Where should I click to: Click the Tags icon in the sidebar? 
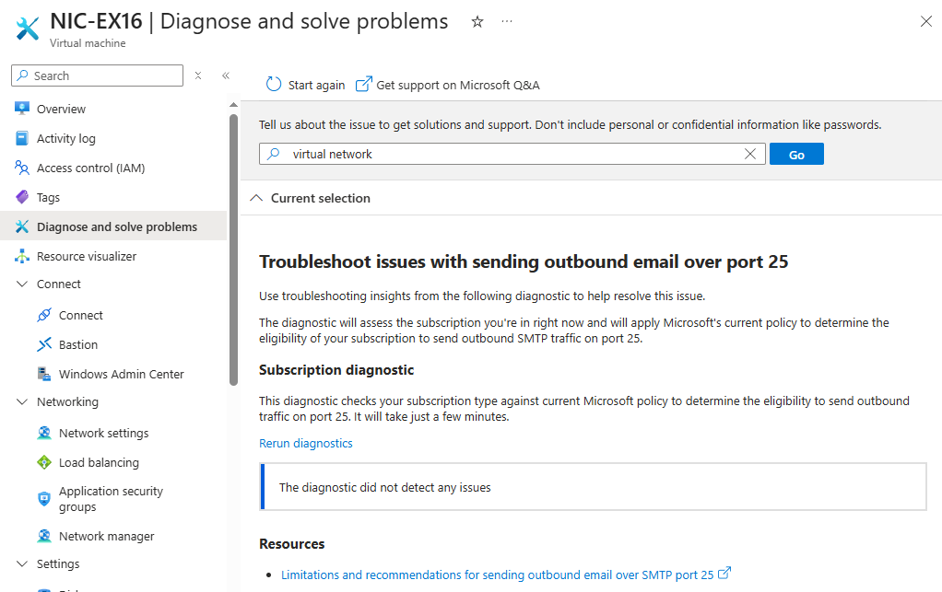(x=21, y=196)
